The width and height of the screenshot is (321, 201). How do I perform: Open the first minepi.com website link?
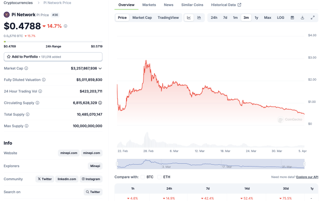(x=69, y=153)
